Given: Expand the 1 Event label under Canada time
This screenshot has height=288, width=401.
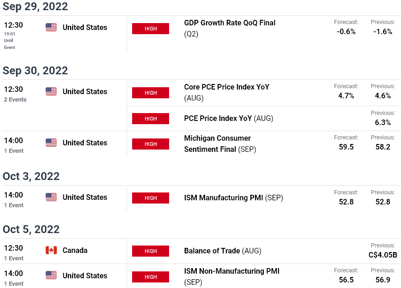Looking at the screenshot, I should point(13,258).
